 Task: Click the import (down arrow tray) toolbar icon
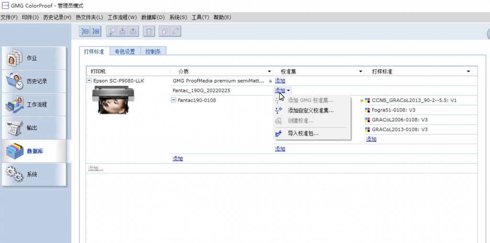(123, 31)
